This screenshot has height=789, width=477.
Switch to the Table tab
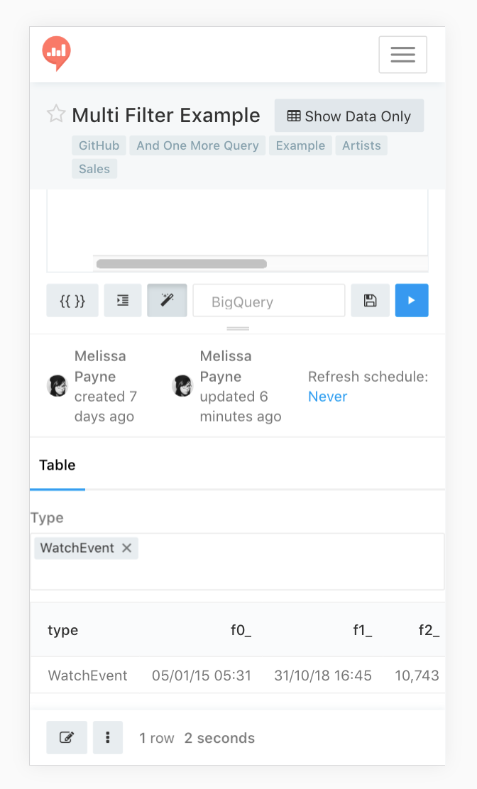pos(57,465)
